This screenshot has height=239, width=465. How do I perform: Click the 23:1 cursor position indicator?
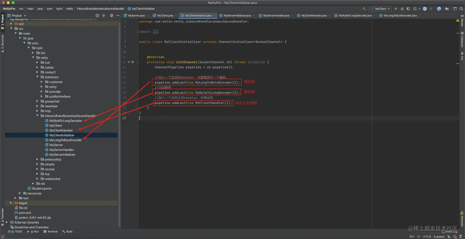pos(412,237)
